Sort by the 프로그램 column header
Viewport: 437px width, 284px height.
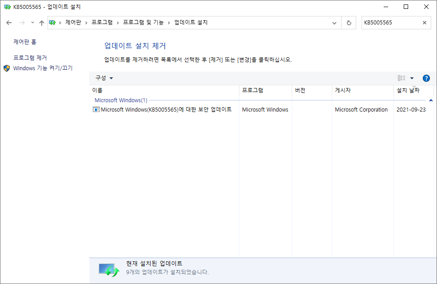pyautogui.click(x=265, y=90)
